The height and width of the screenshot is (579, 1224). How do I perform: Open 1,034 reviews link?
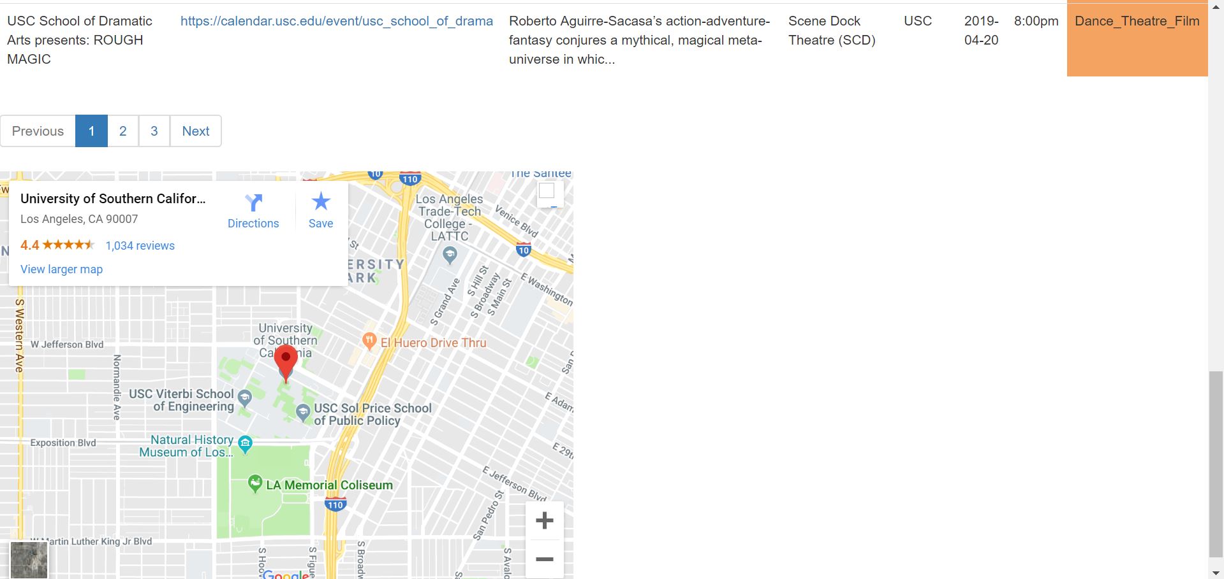tap(140, 246)
